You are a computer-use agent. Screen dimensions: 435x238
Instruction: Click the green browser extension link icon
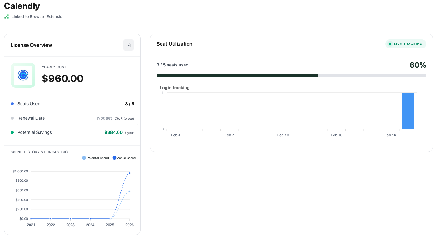tap(6, 16)
